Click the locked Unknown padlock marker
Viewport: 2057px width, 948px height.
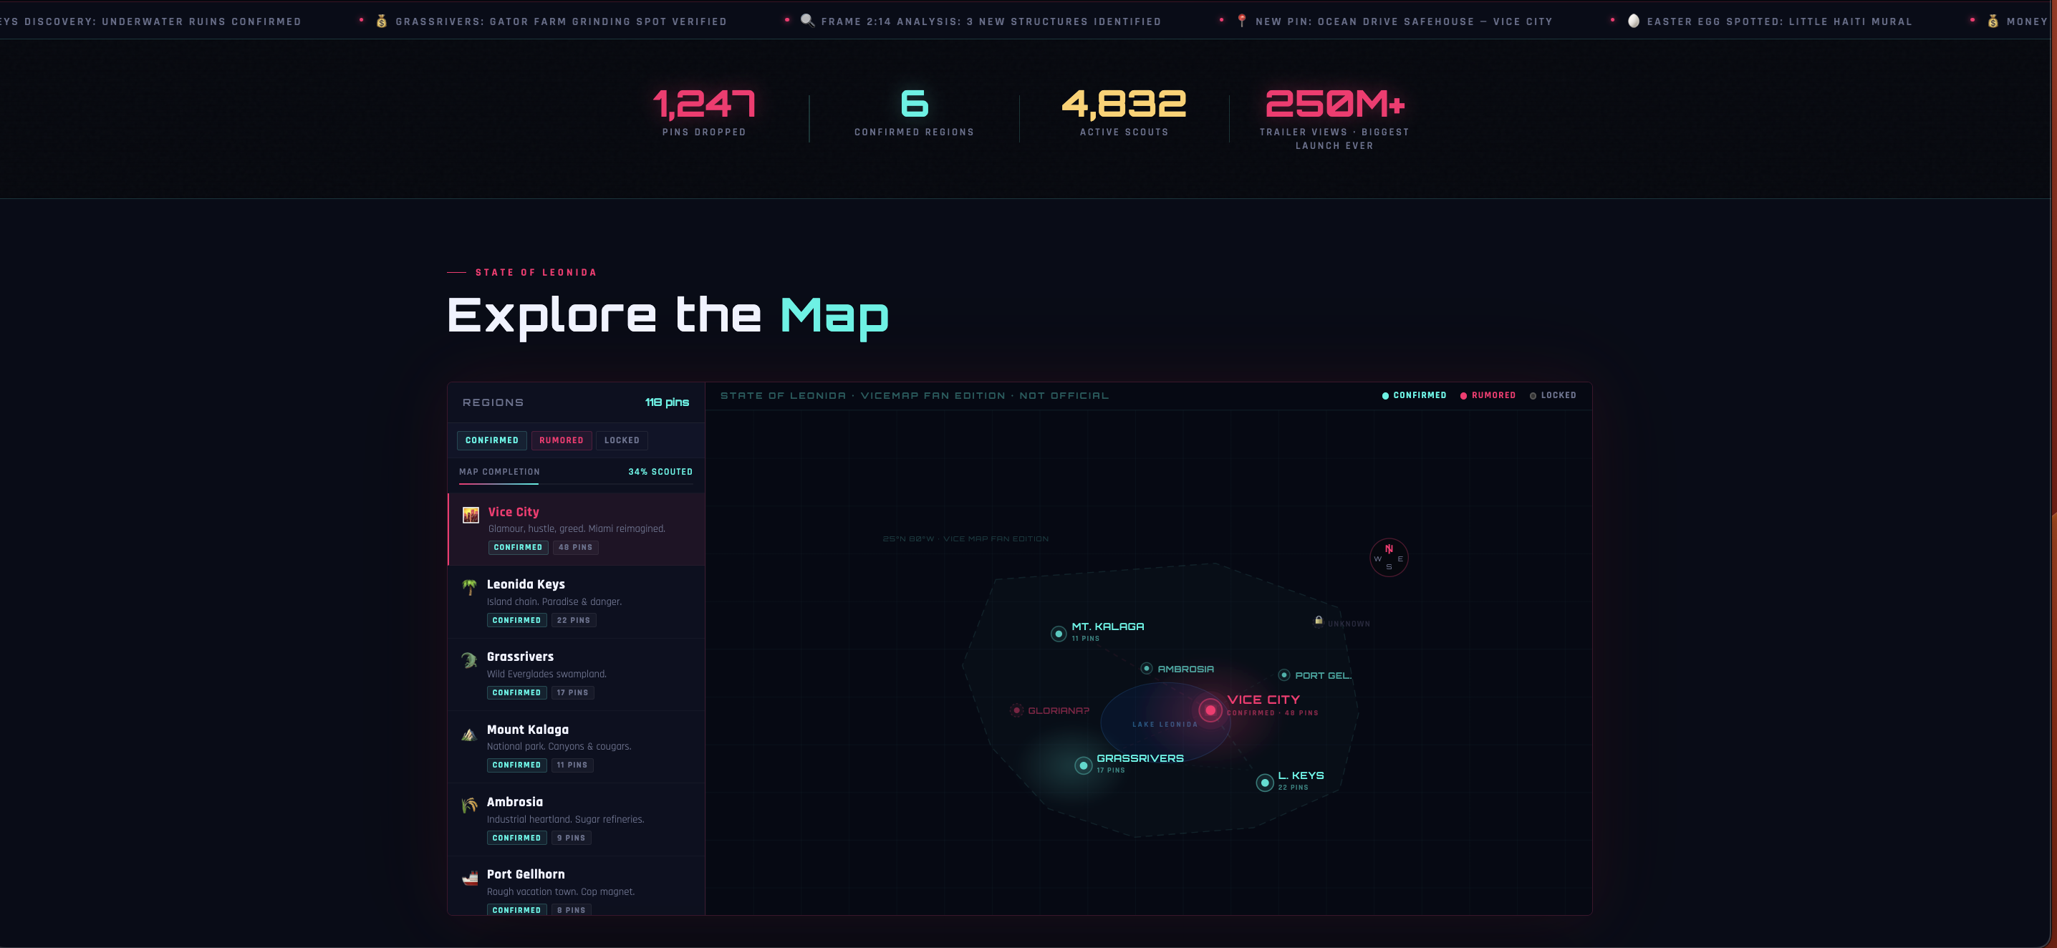coord(1319,620)
